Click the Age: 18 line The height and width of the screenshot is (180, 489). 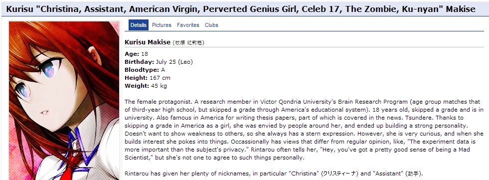pos(136,54)
